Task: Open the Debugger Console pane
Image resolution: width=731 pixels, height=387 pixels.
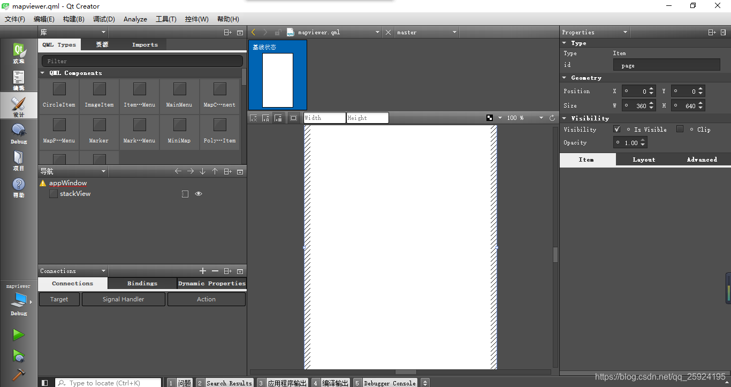Action: point(385,383)
